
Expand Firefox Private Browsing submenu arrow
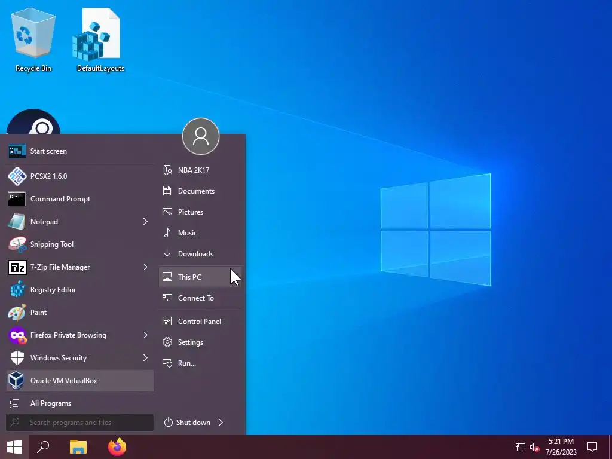pyautogui.click(x=145, y=335)
